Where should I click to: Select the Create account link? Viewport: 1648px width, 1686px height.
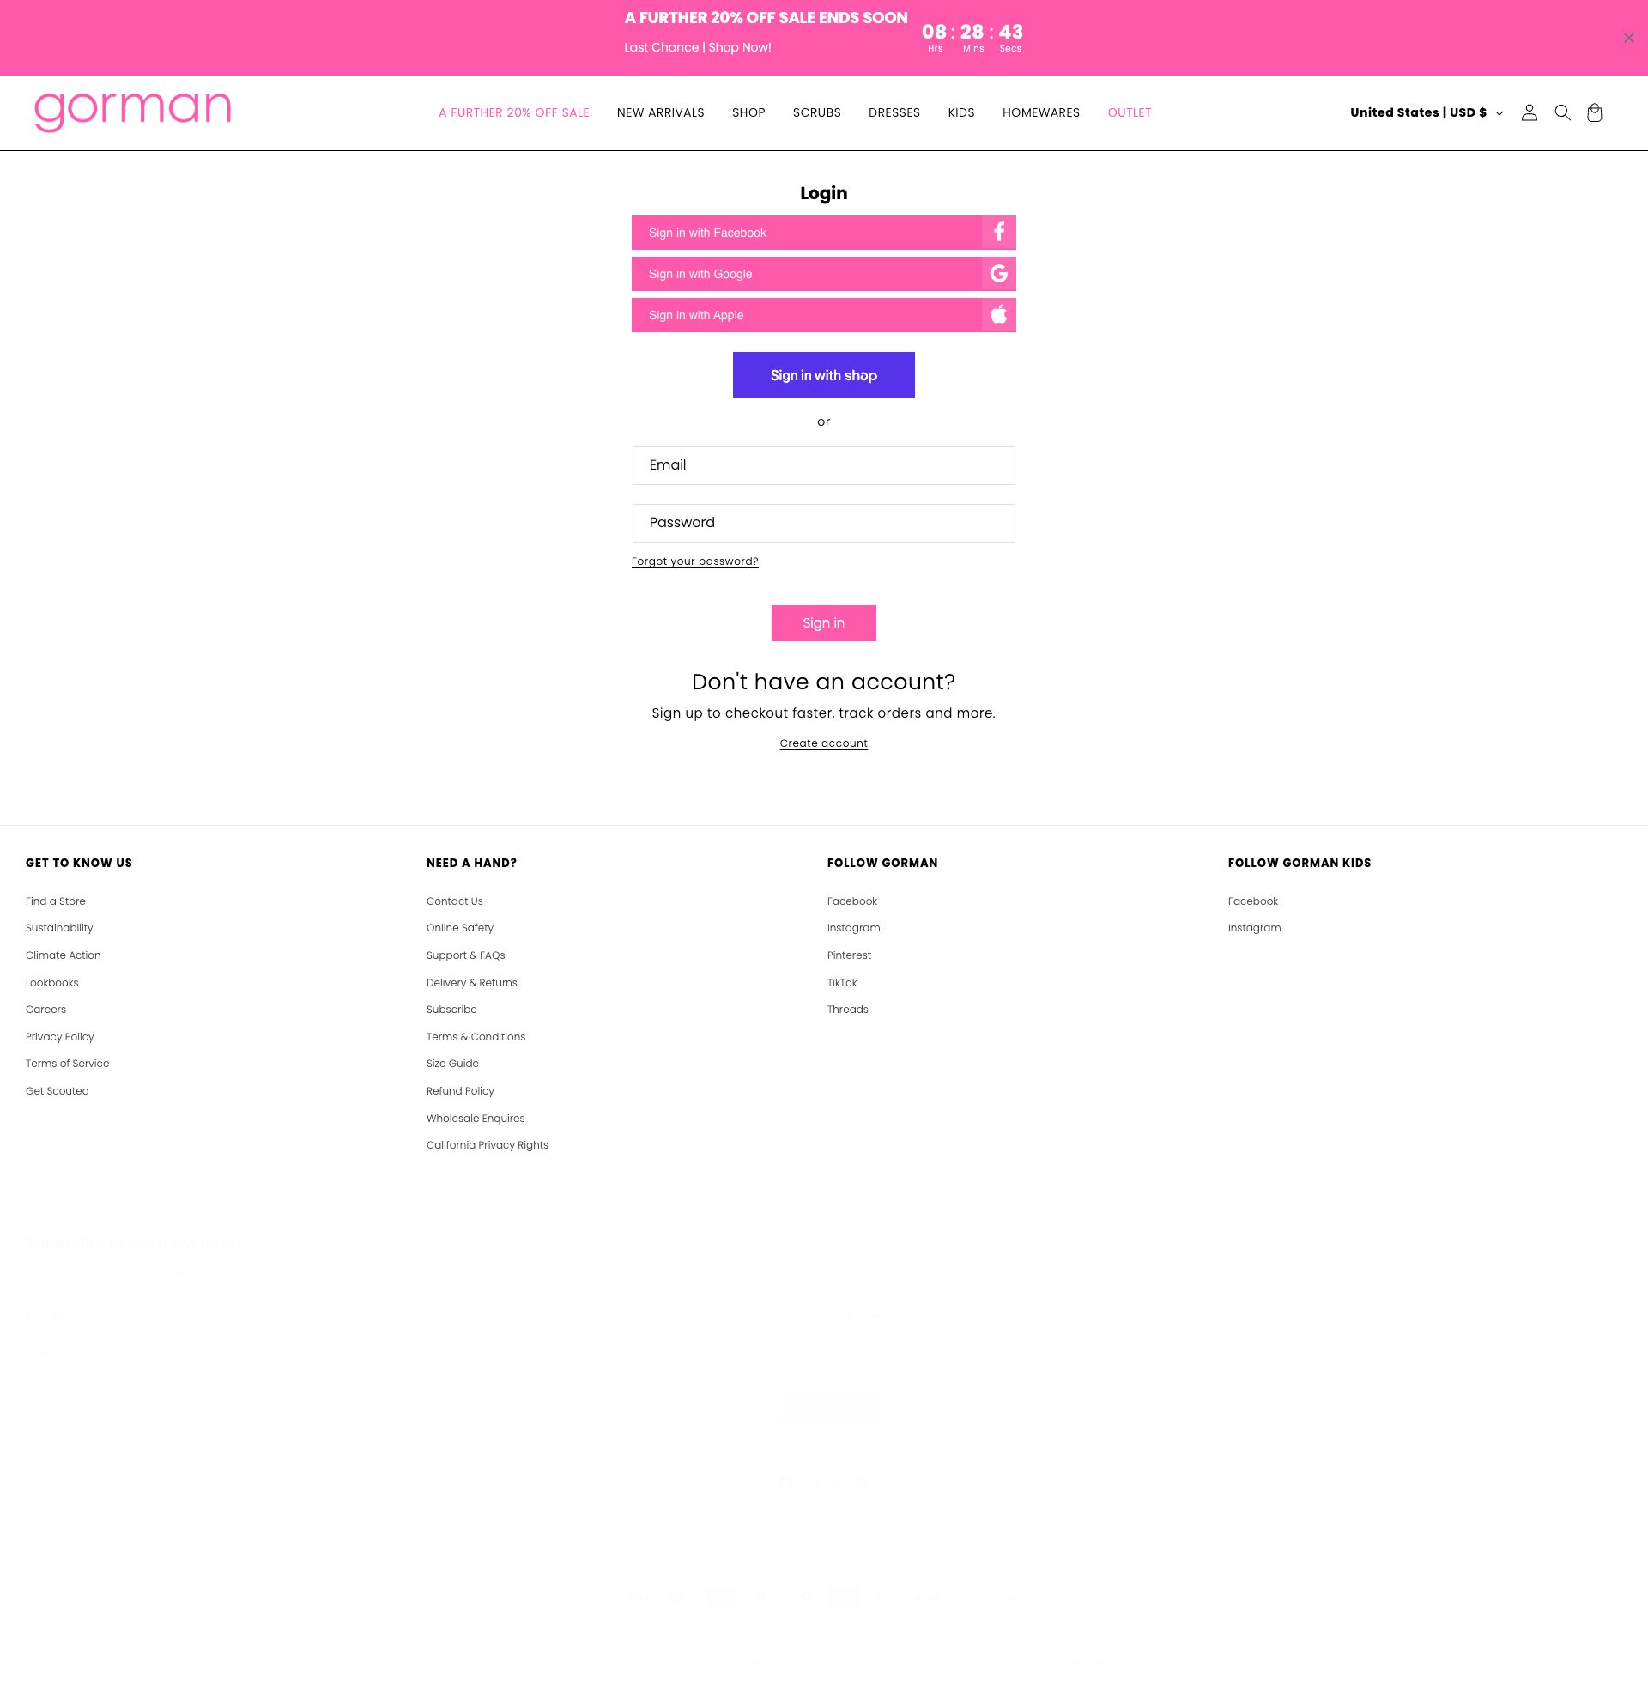(x=823, y=743)
